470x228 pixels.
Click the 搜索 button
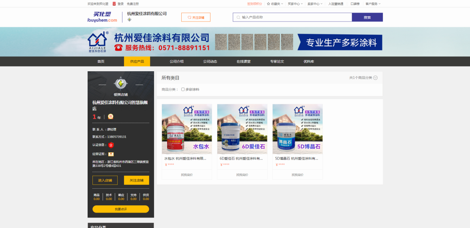pos(367,17)
